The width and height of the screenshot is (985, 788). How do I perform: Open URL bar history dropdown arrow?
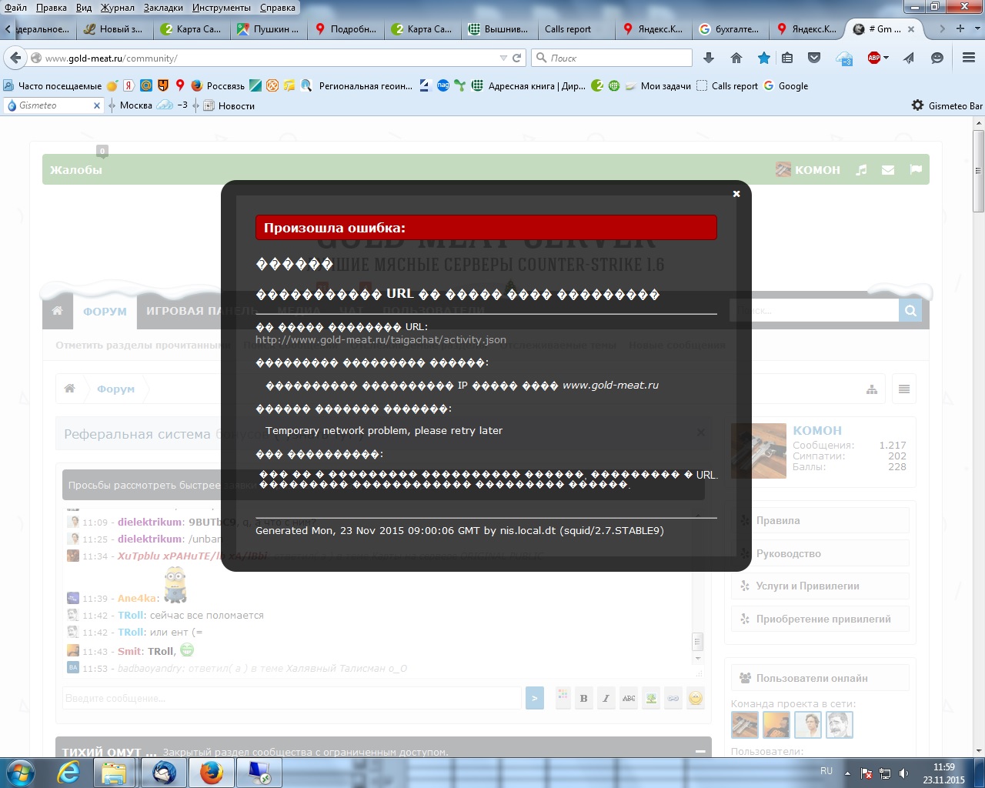[503, 58]
